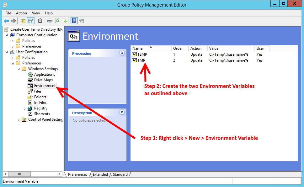Open the File menu
The height and width of the screenshot is (187, 304).
tap(8, 13)
